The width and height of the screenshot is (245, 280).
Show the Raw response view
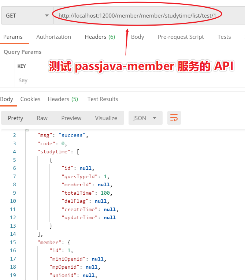point(42,118)
